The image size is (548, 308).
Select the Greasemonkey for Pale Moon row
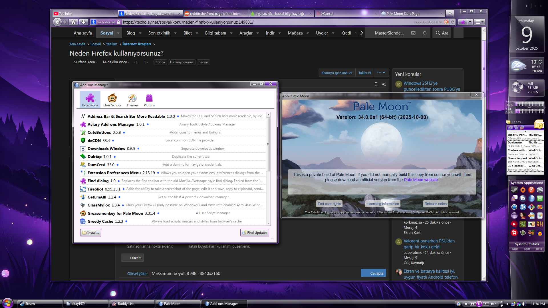click(173, 213)
